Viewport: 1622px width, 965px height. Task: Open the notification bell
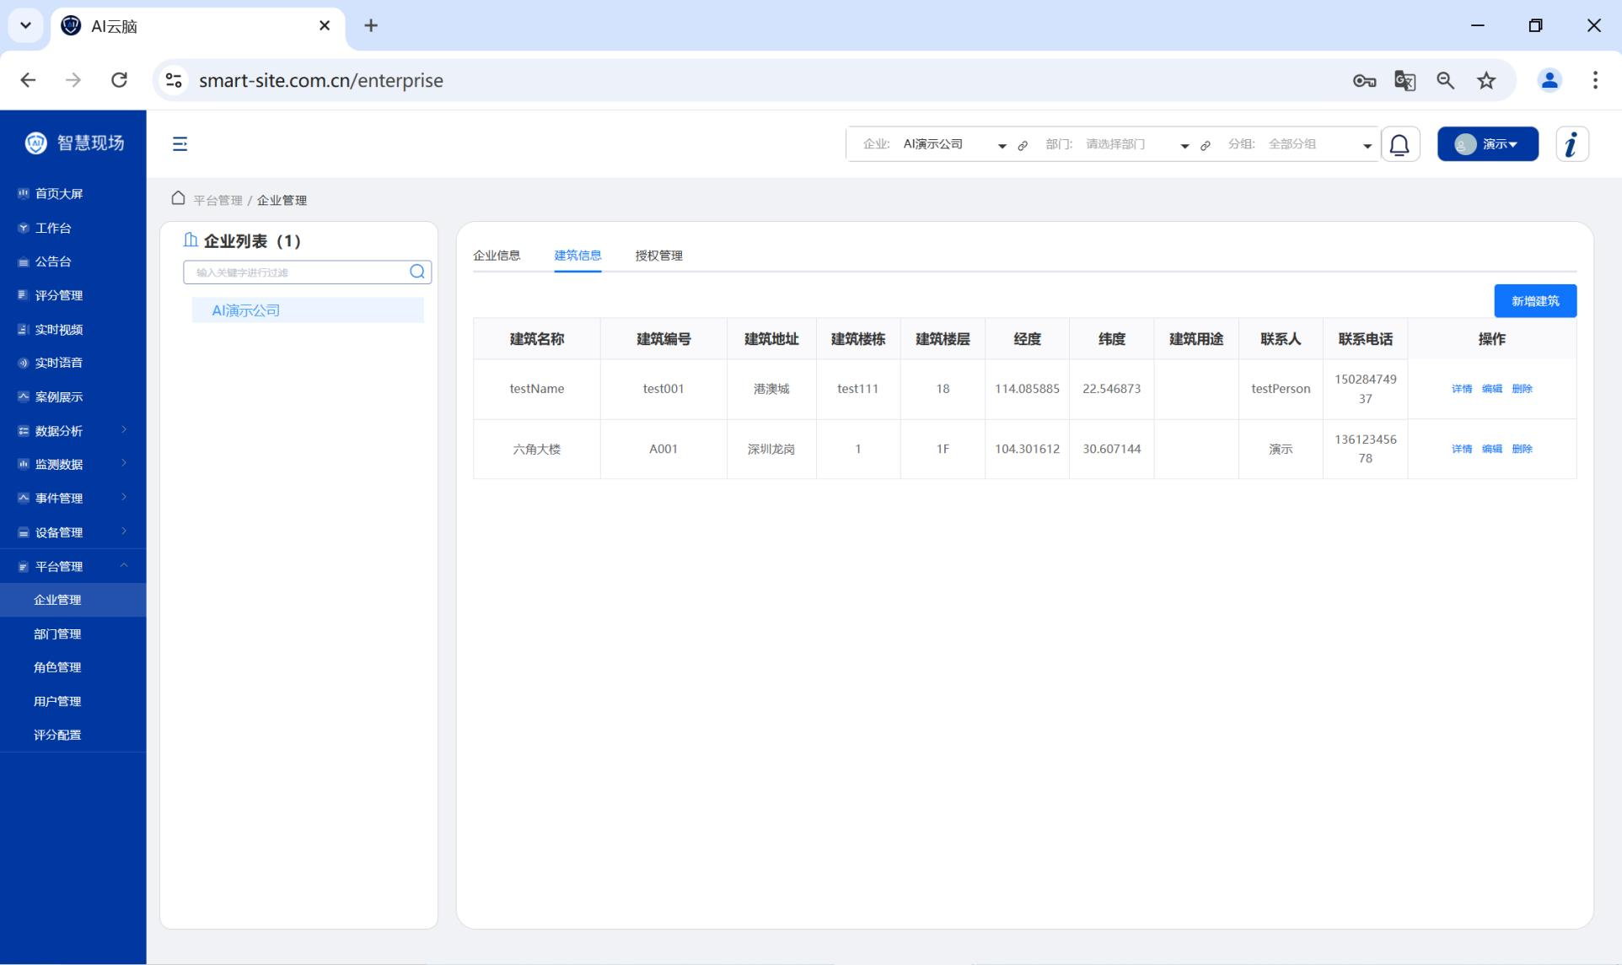1399,144
